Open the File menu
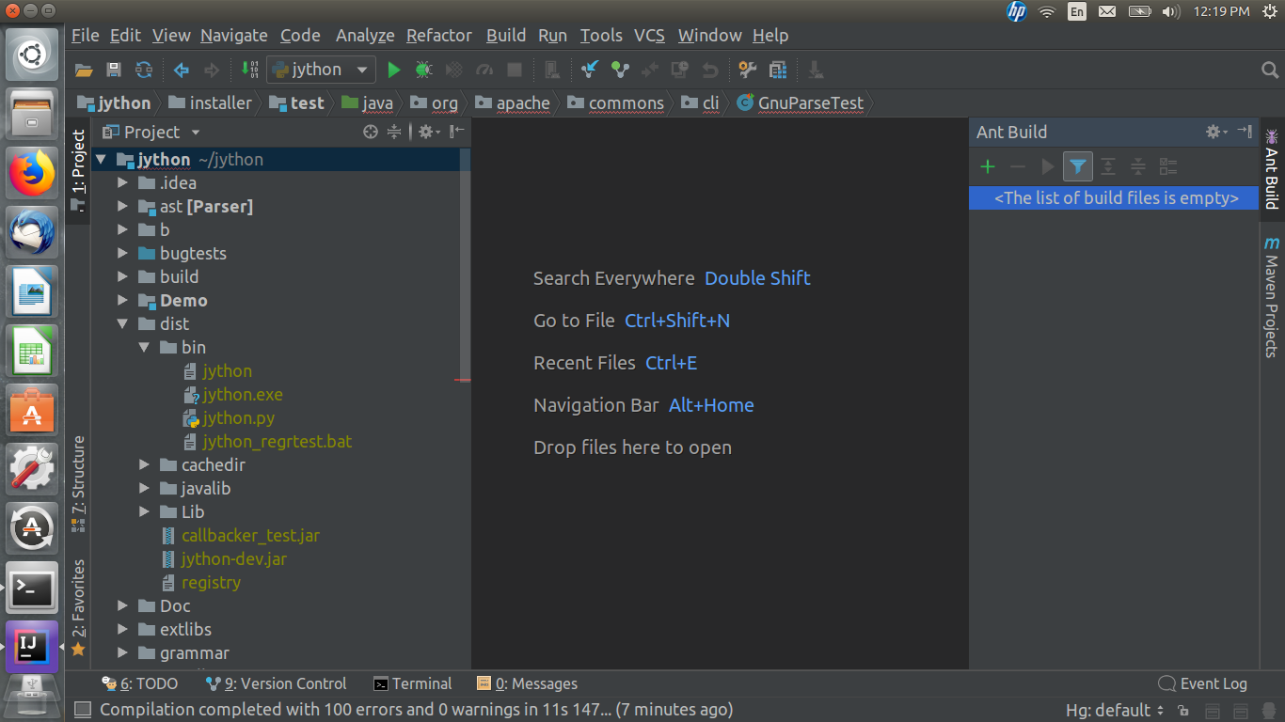1285x722 pixels. [85, 36]
